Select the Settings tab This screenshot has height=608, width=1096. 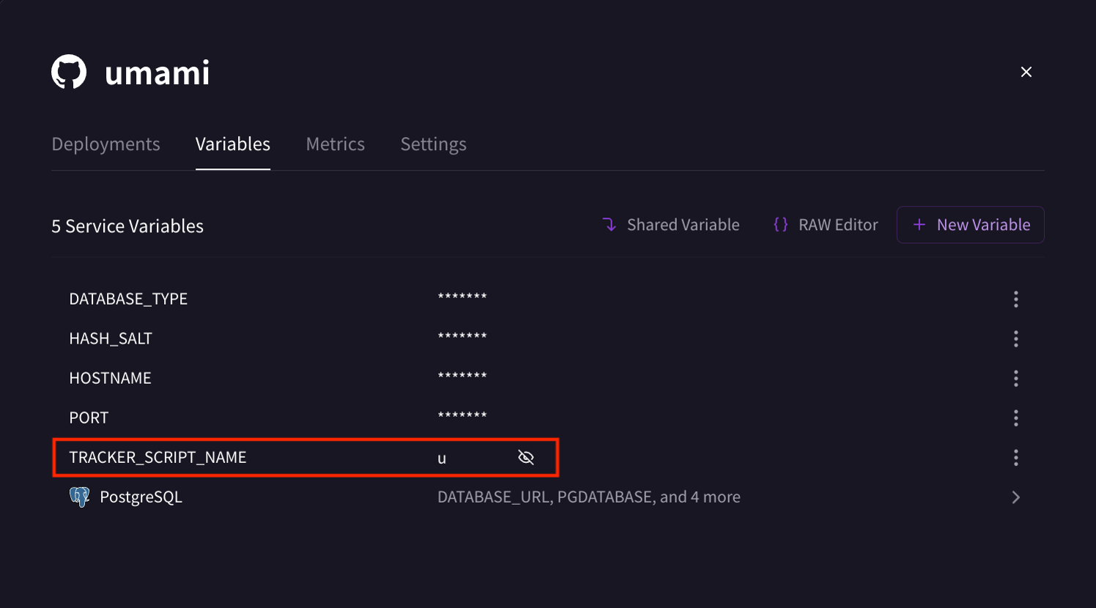[x=433, y=144]
